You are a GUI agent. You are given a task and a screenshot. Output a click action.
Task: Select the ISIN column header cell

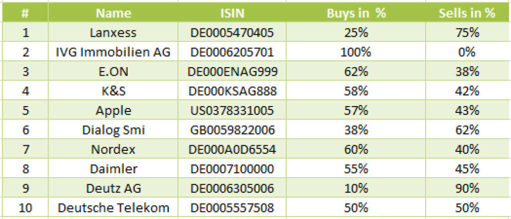pos(232,13)
